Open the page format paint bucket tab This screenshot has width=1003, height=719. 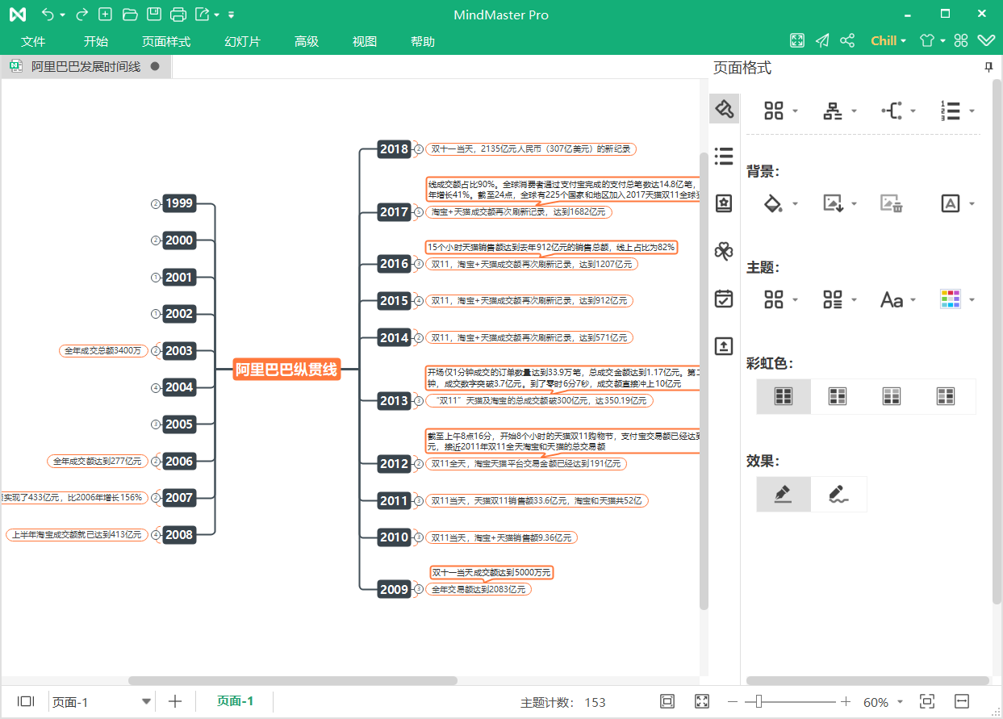[x=724, y=108]
